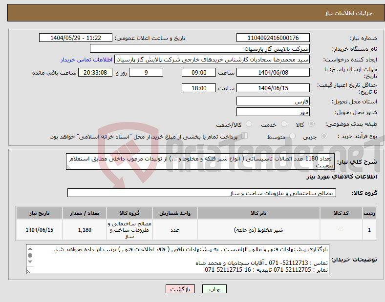Click item name شیر مخلوط (دو حالته)
The width and height of the screenshot is (385, 302).
[258, 230]
